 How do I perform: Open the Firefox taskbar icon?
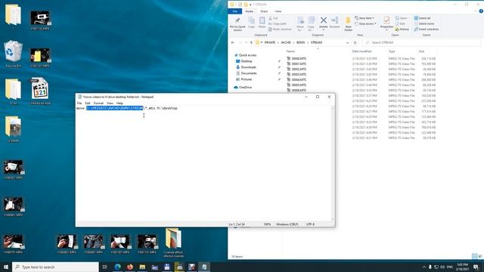click(130, 267)
